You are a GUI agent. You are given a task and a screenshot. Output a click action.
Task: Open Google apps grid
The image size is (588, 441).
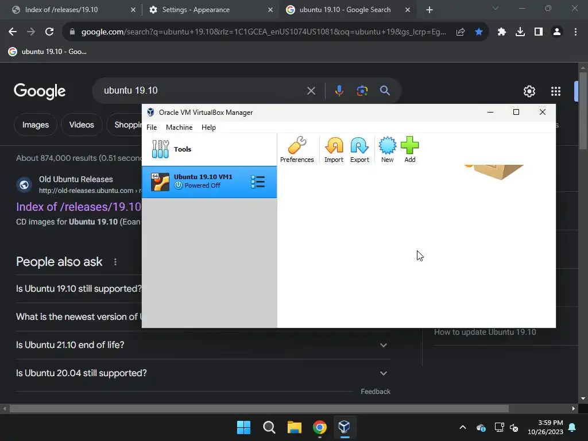555,91
